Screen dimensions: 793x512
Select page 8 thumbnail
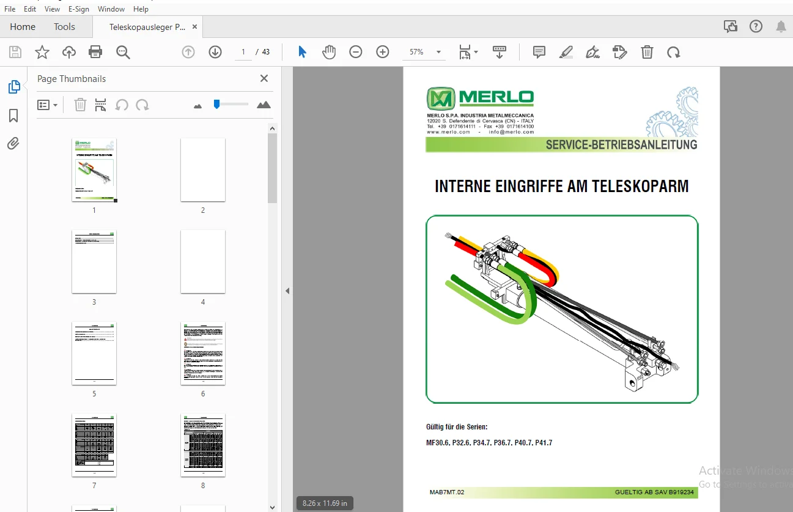click(x=203, y=445)
